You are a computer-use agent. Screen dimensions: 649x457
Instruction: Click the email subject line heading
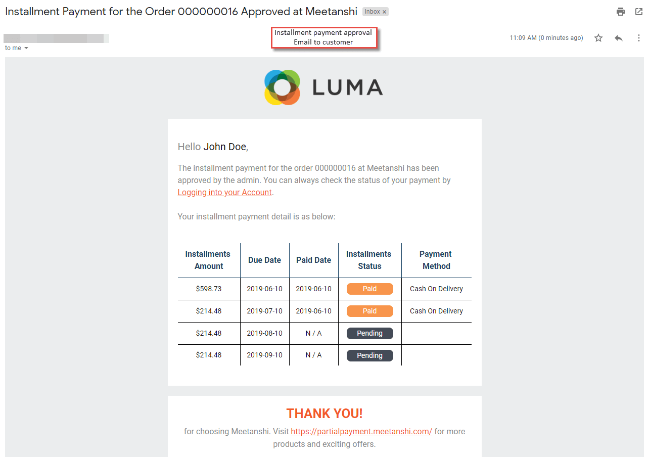click(181, 12)
